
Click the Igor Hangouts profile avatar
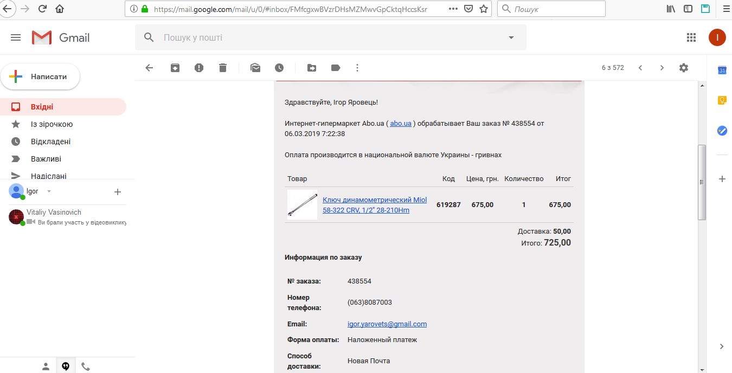tap(16, 191)
